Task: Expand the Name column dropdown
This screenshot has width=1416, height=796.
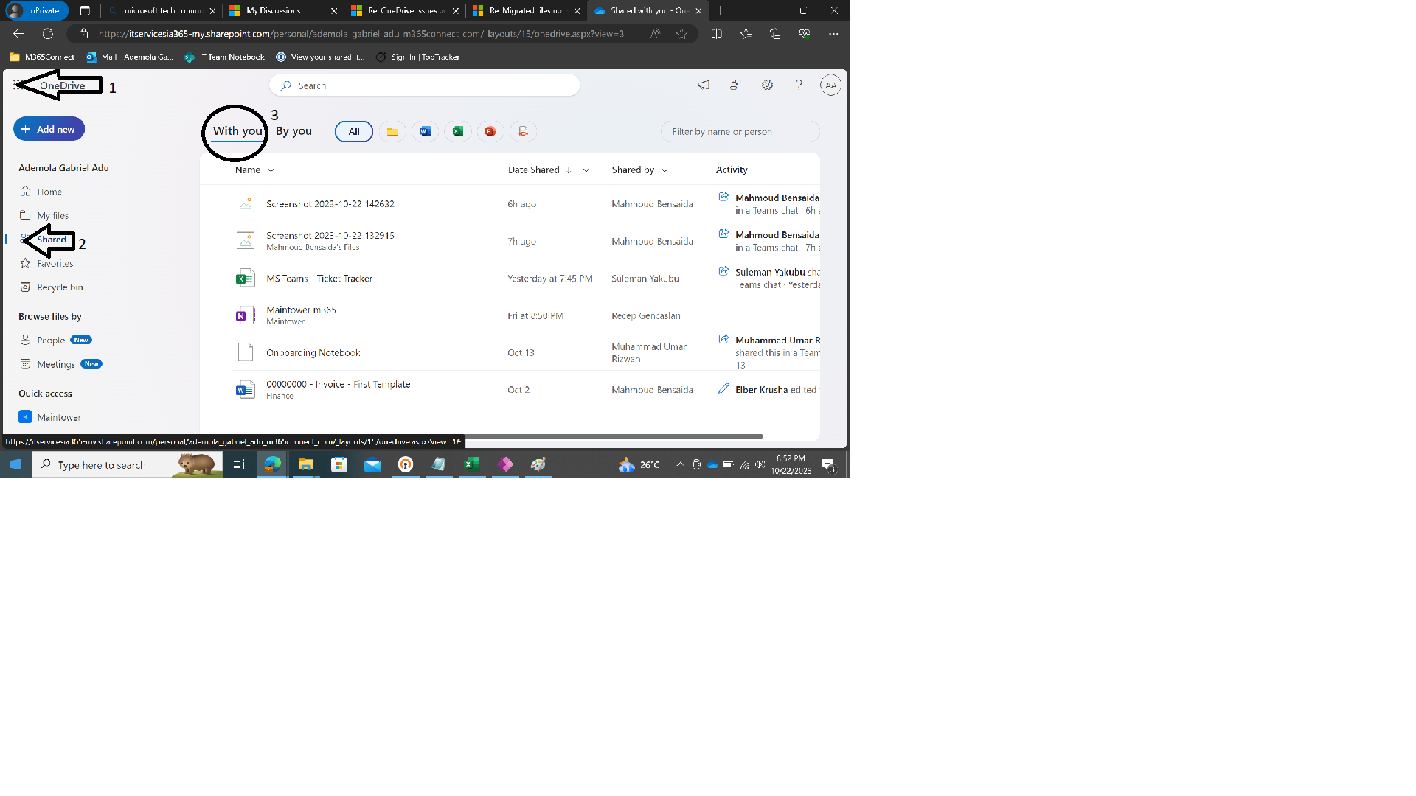Action: [271, 170]
